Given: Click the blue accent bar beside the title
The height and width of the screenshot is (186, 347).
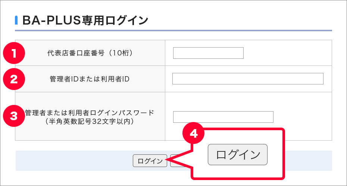Looking at the screenshot, I should [16, 20].
